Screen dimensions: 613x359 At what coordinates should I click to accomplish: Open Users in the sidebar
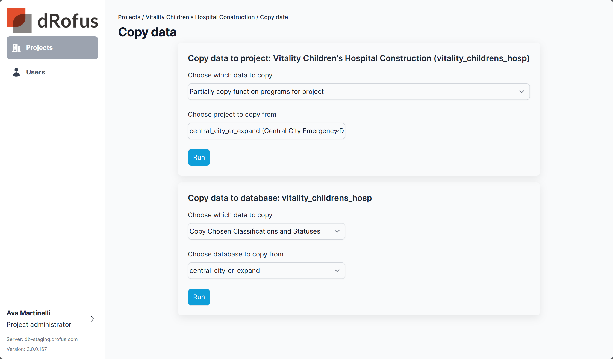pos(36,72)
